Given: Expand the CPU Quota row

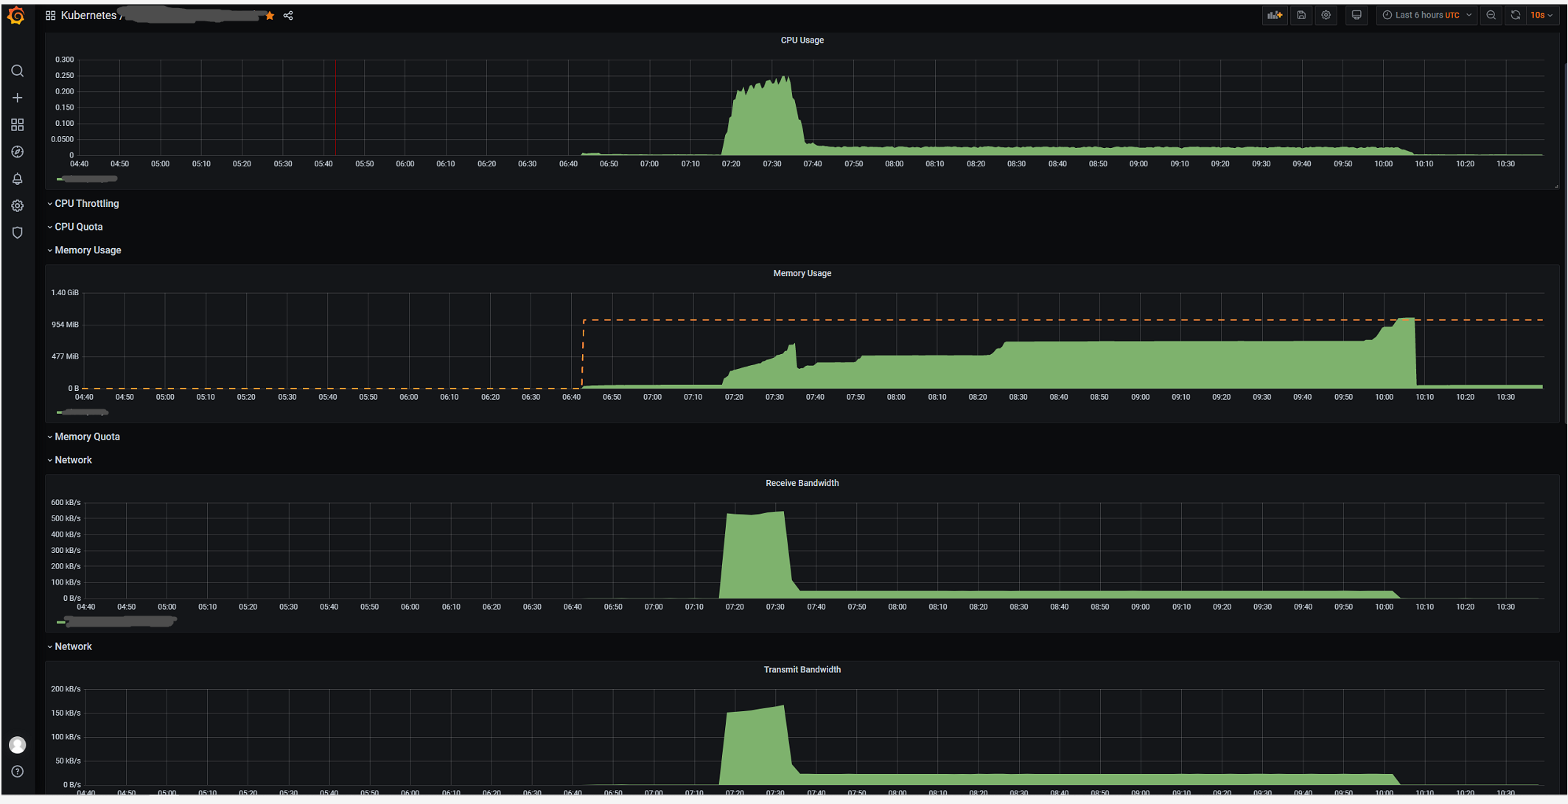Looking at the screenshot, I should click(78, 226).
